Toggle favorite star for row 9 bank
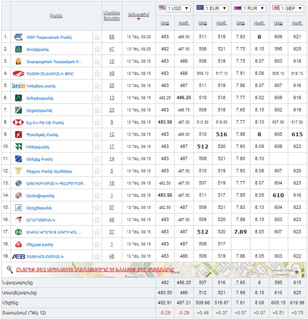The image size is (308, 319). 97,134
